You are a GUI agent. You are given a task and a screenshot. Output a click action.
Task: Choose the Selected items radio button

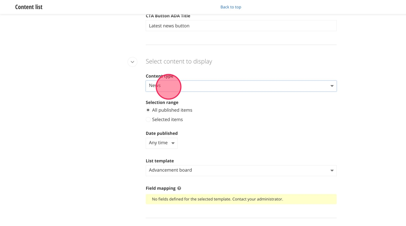[x=148, y=119]
